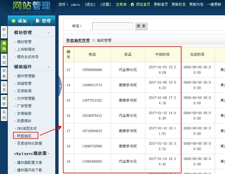The height and width of the screenshot is (174, 225).
Task: Open the 设置 settings link
Action: [x=106, y=4]
